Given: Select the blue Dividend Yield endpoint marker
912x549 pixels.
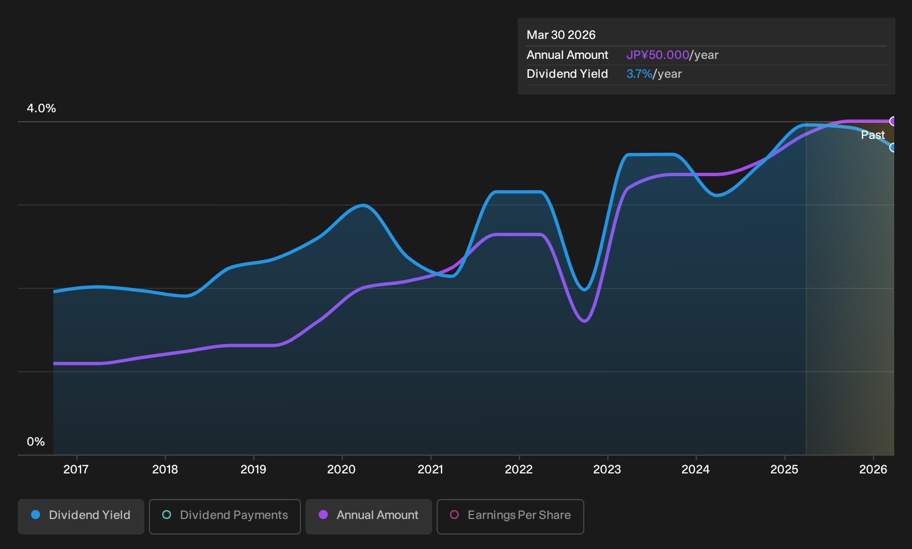Looking at the screenshot, I should (x=893, y=147).
